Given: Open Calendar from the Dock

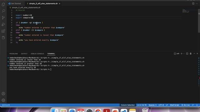Looking at the screenshot, I should coord(81,110).
